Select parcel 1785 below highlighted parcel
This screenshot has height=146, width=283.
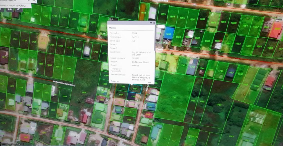click(x=133, y=97)
